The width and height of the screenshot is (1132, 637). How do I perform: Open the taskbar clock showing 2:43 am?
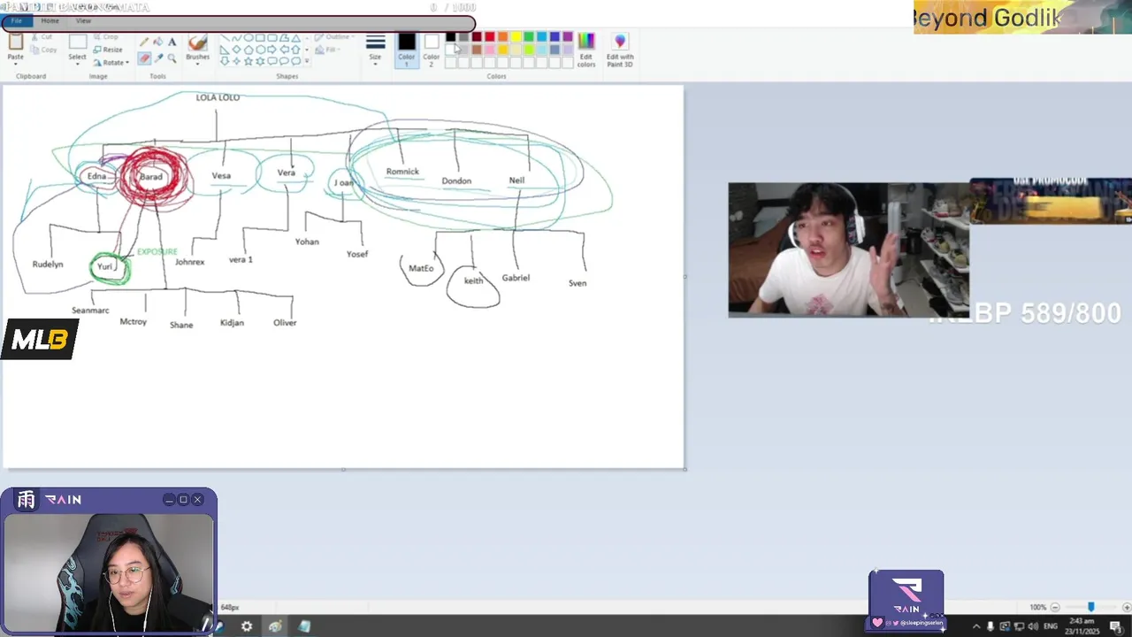click(x=1082, y=626)
